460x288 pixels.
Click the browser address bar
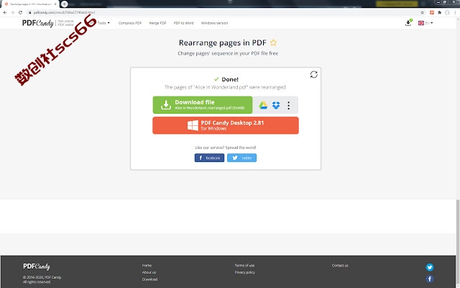pos(223,12)
